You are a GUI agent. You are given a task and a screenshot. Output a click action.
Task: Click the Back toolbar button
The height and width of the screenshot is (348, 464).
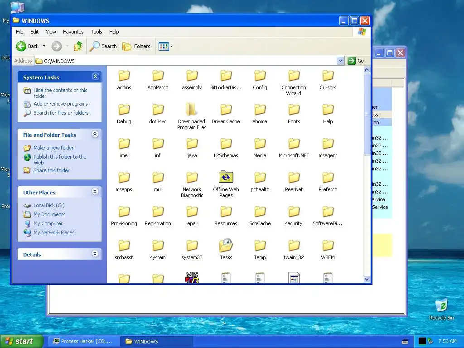(x=27, y=46)
